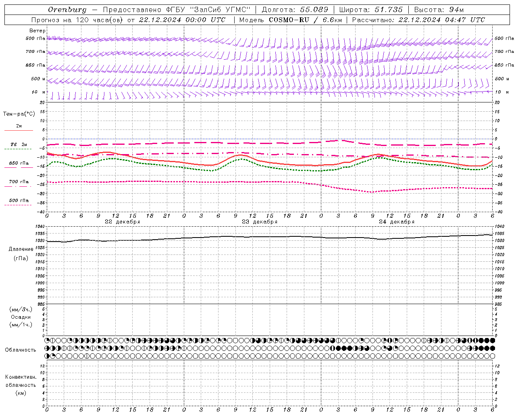Click the "Давление" pressure panel label
This screenshot has width=516, height=413.
21,249
